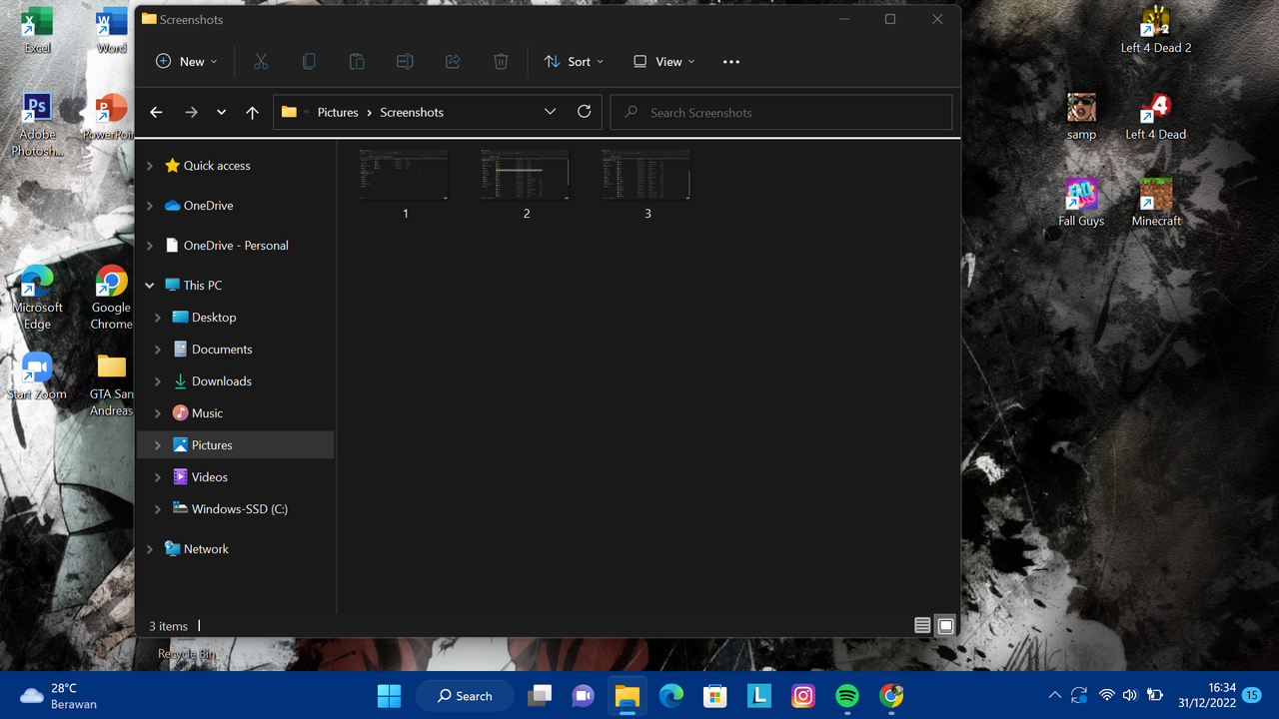1279x719 pixels.
Task: Expand the Downloads folder chevron
Action: [158, 381]
